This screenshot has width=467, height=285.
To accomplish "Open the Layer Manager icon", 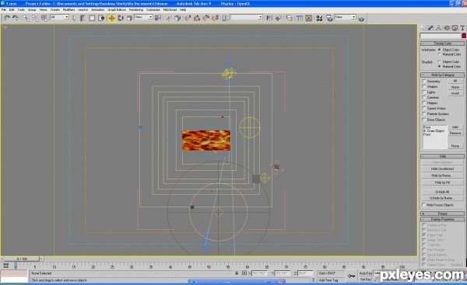I will click(x=290, y=18).
